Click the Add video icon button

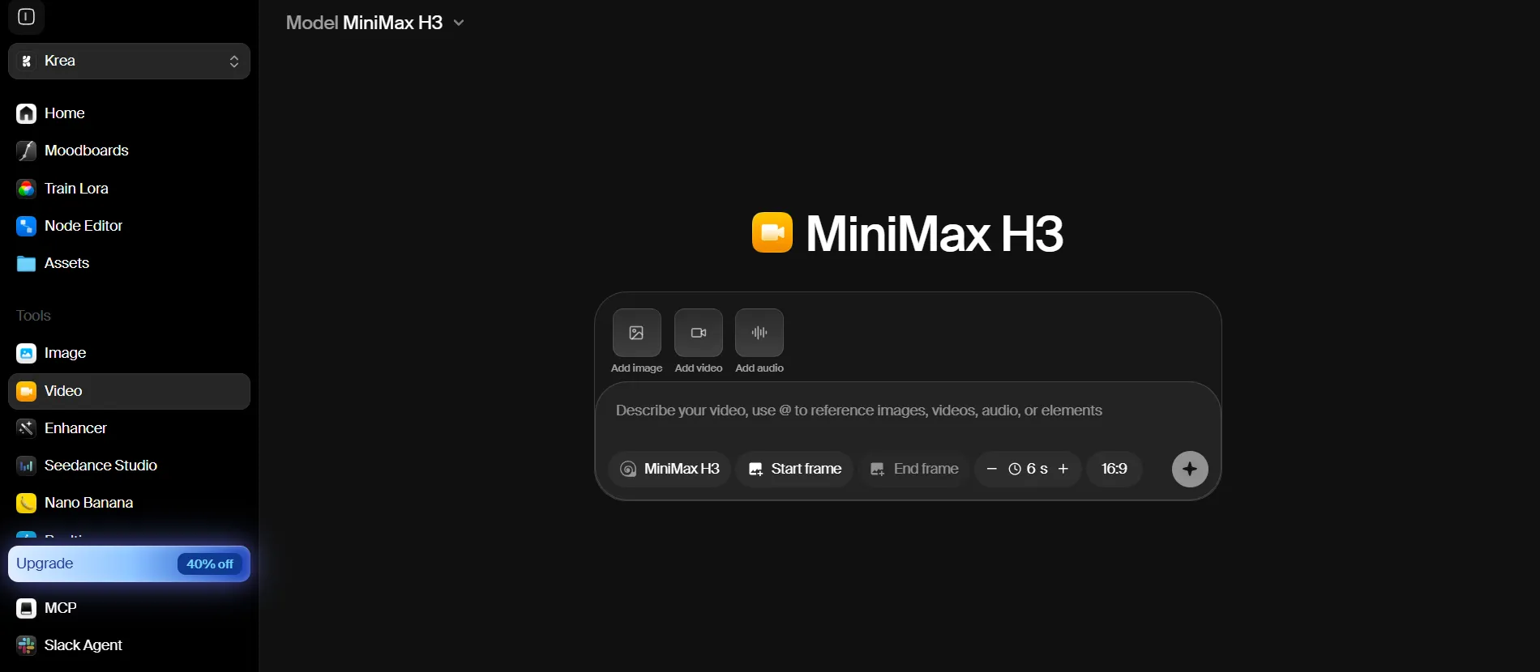point(698,333)
